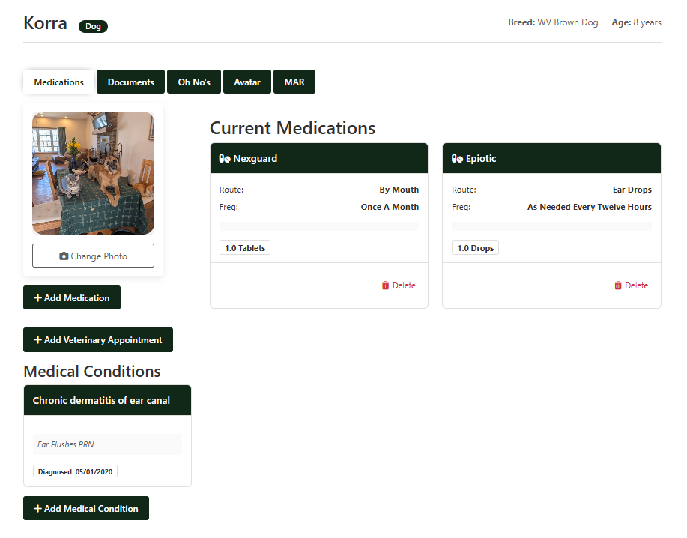687x538 pixels.
Task: Open the MAR tab
Action: coord(294,82)
